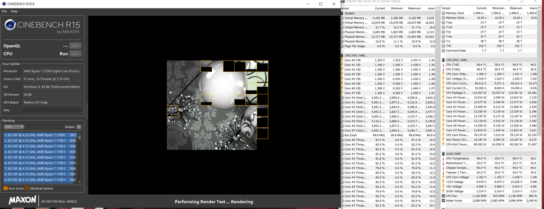Select the Bus Clock sensor row
The width and height of the screenshot is (544, 209).
(388, 135)
